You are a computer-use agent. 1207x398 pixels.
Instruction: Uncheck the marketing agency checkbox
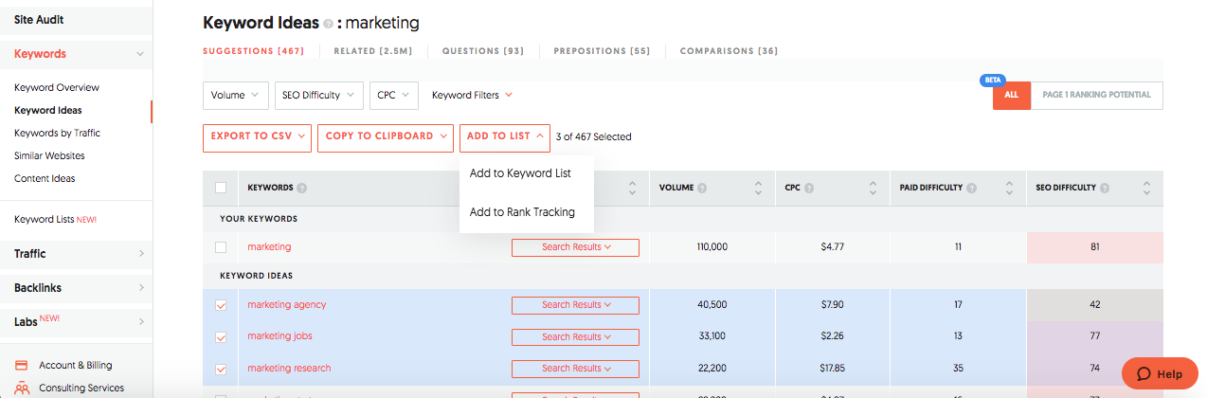[221, 305]
